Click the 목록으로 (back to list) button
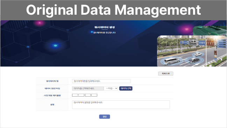Screen dimensions: 227x128 166,73
